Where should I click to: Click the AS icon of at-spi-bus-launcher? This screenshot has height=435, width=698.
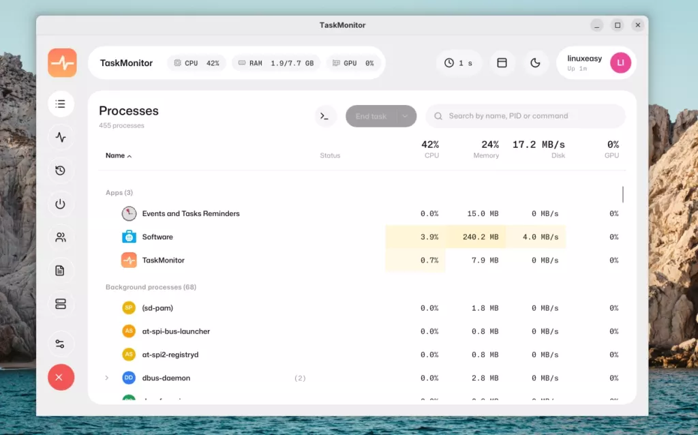(x=129, y=331)
